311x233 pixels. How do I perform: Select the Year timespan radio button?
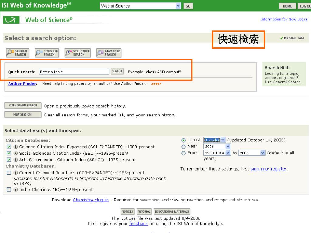[183, 147]
